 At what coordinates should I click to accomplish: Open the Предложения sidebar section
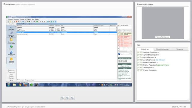pos(11,72)
